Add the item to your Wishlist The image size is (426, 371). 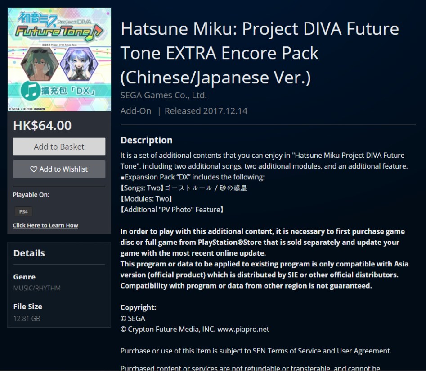click(x=59, y=169)
